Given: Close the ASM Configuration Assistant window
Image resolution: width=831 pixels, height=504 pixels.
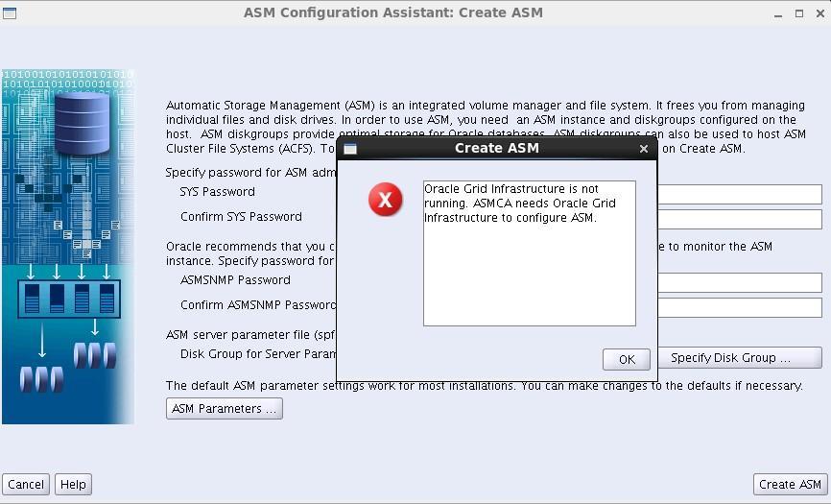Looking at the screenshot, I should pos(819,13).
